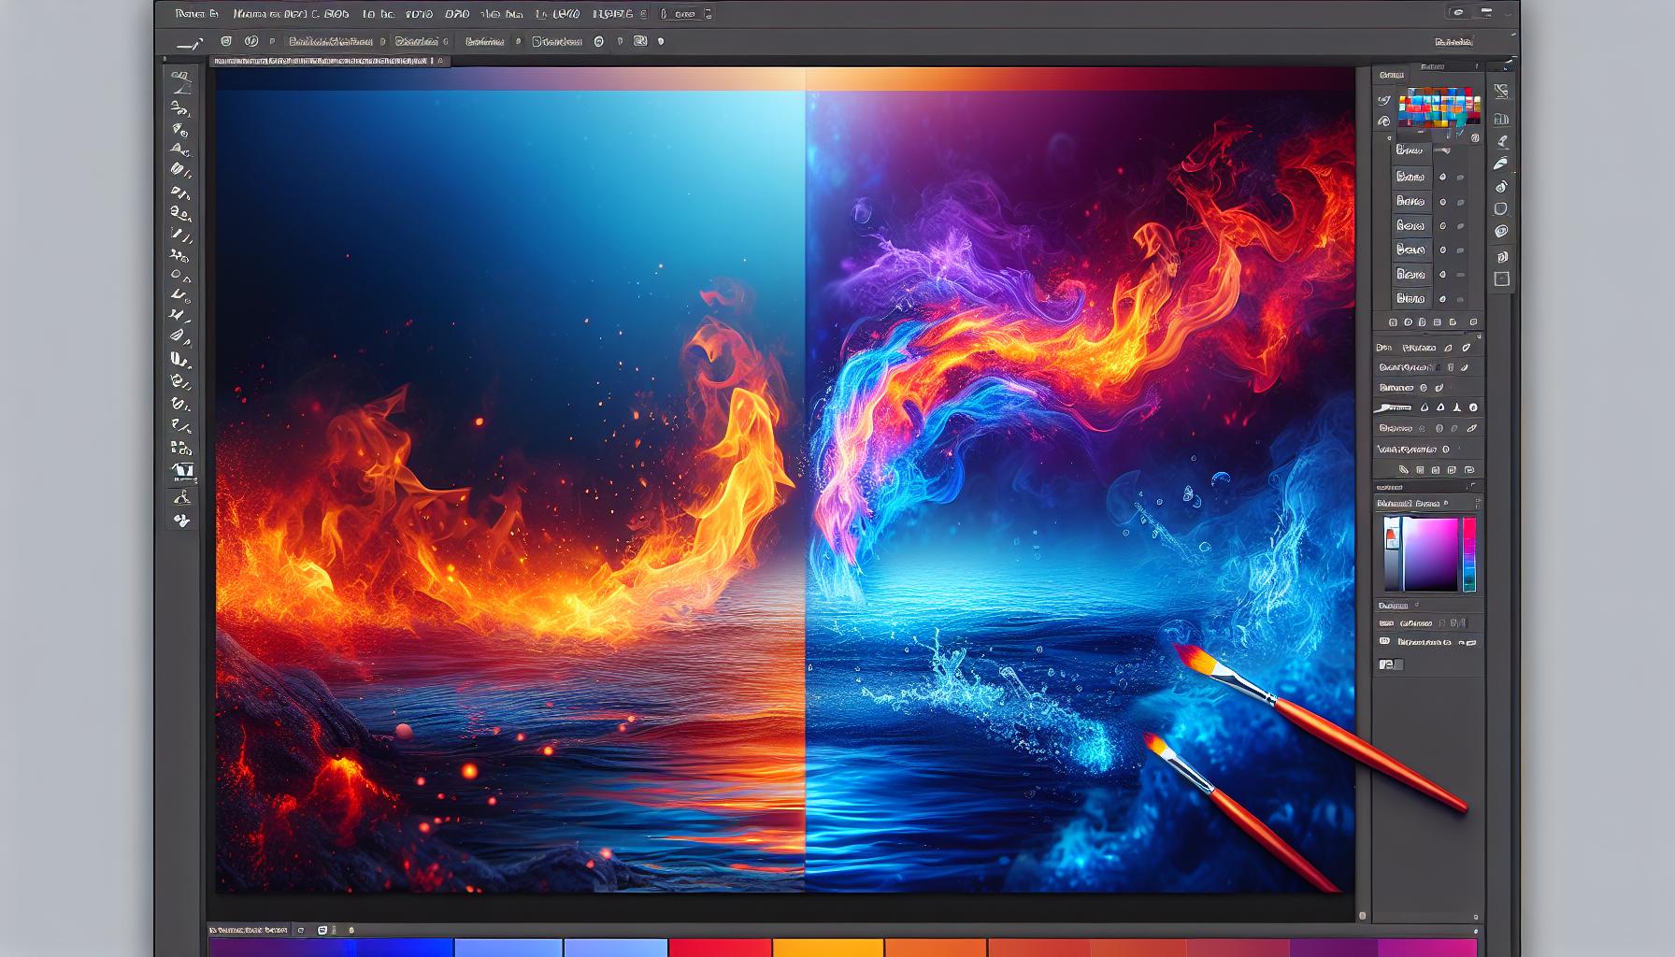Toggle the circle on the top layer row
1675x957 pixels.
[1443, 177]
